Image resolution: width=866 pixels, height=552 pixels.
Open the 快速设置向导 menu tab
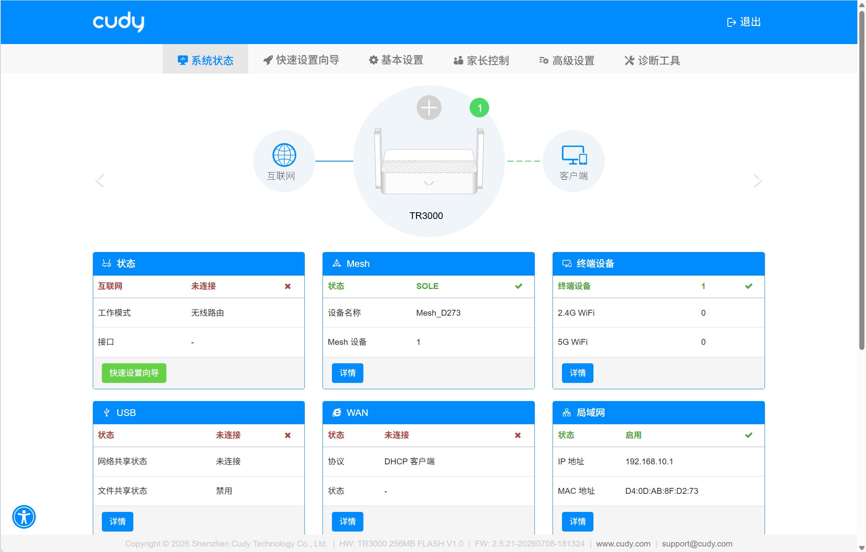[x=301, y=60]
